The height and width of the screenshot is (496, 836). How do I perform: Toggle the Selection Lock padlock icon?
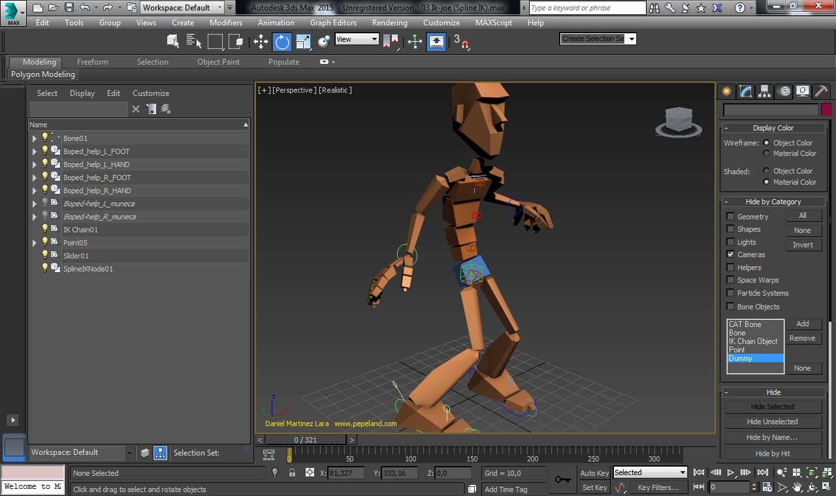292,473
